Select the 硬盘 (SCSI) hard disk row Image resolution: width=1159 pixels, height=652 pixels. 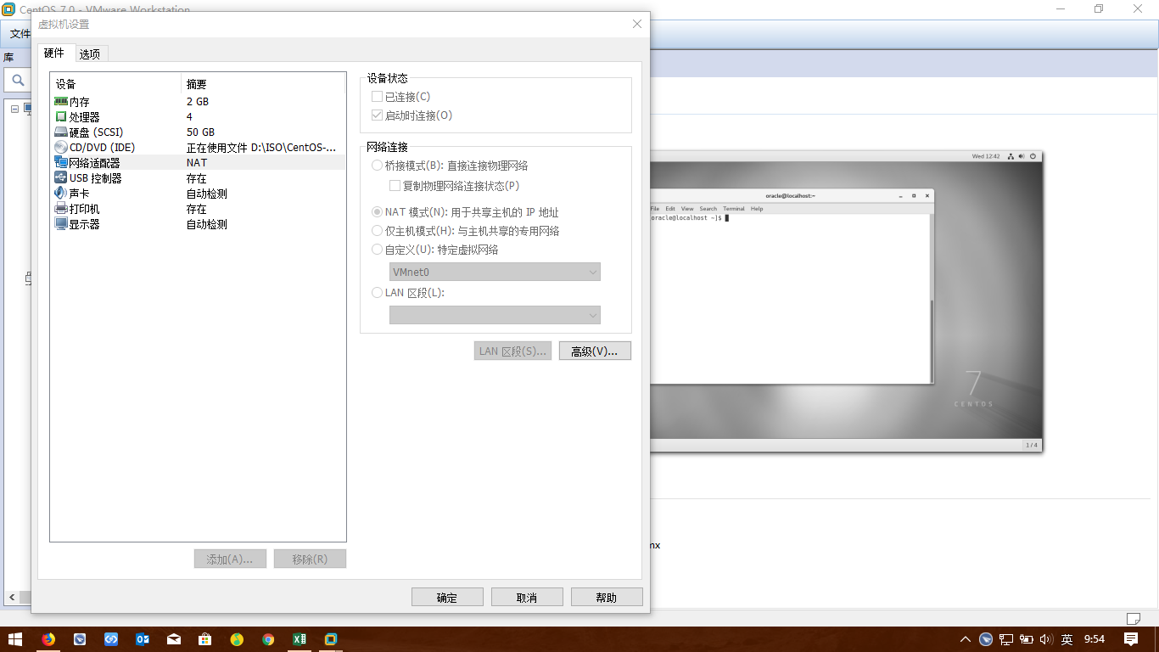198,132
